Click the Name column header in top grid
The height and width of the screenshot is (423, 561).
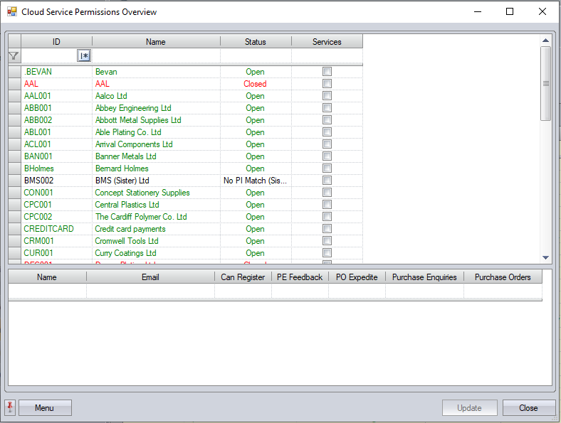click(155, 42)
